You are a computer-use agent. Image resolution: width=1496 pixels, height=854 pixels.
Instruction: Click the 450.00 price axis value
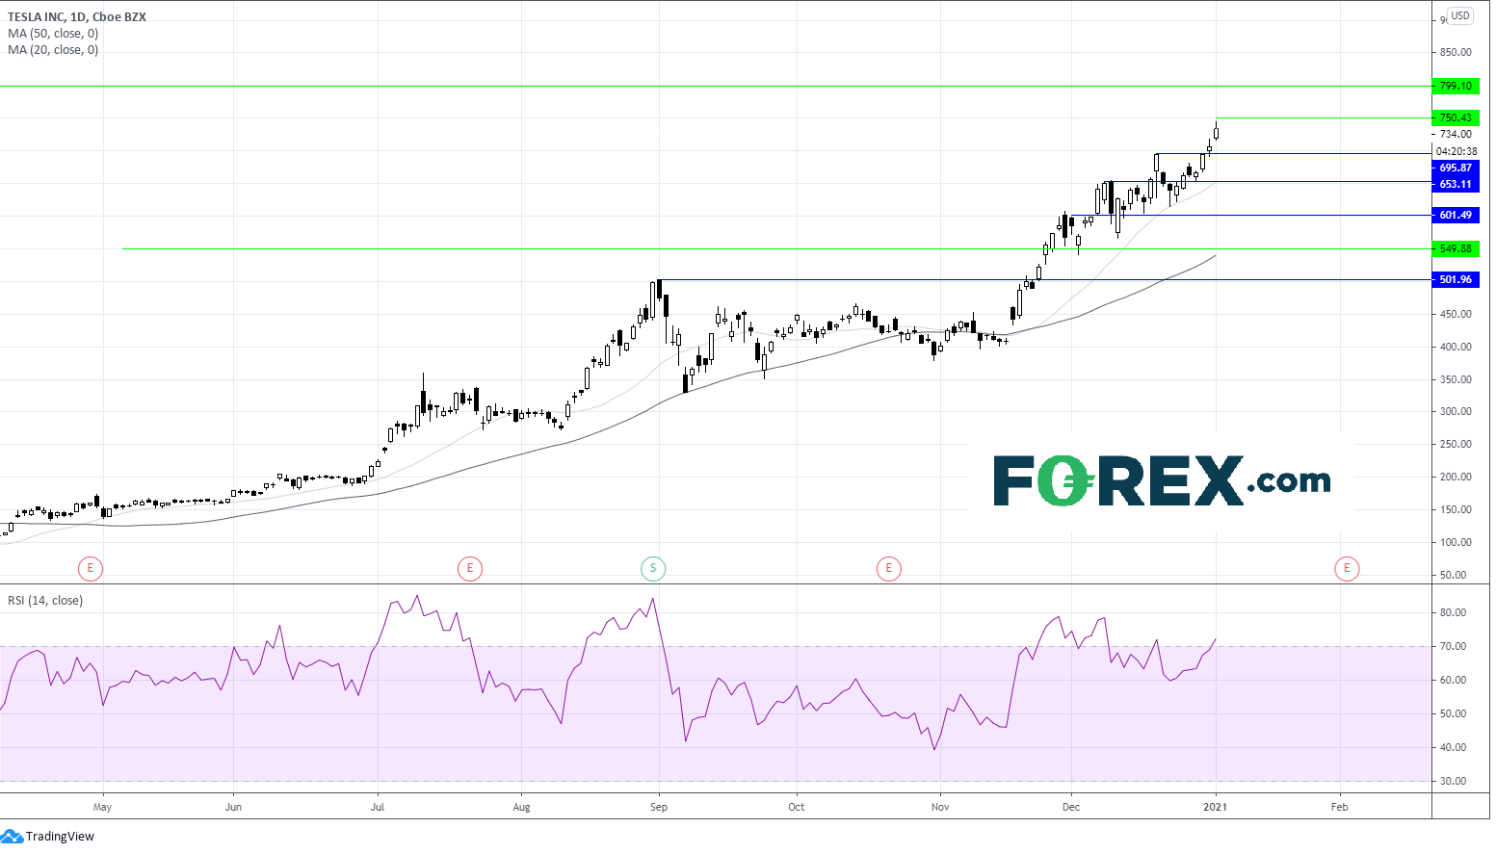click(1456, 315)
